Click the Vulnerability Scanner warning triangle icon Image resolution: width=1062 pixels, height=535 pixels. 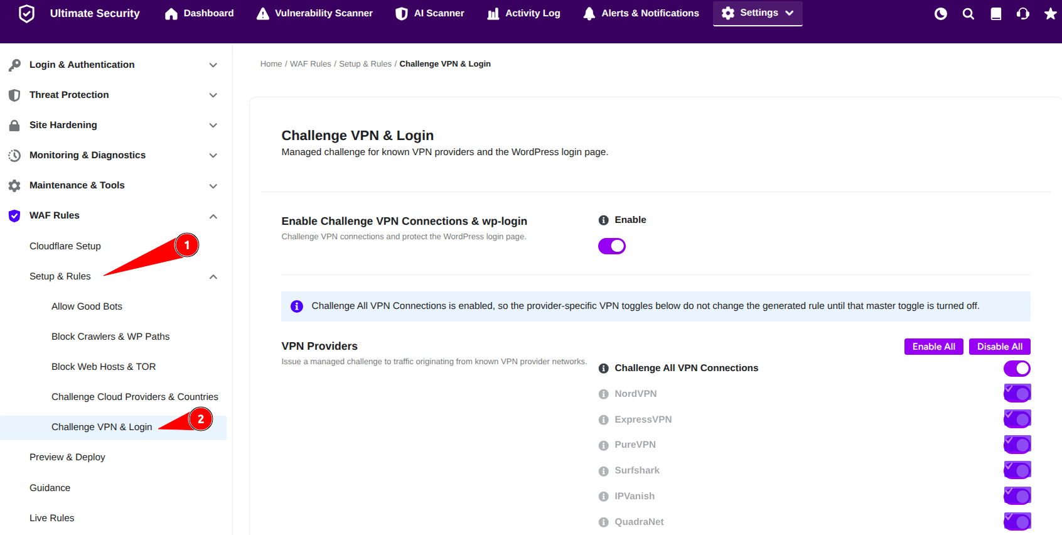[x=263, y=14]
